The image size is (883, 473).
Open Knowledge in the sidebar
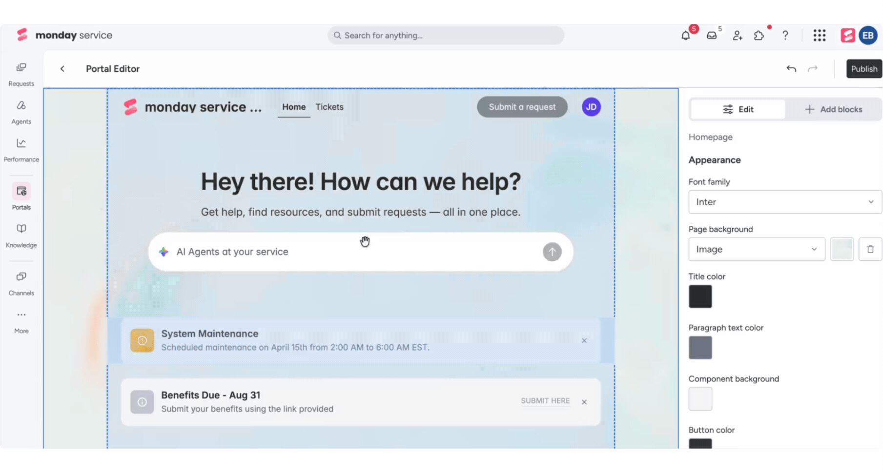coord(21,236)
